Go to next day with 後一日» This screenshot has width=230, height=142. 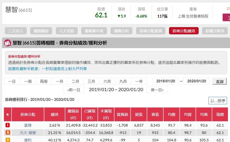[x=157, y=90]
